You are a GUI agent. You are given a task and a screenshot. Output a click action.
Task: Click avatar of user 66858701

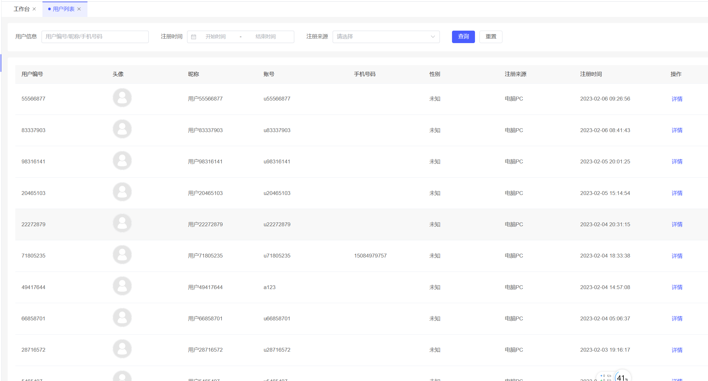point(122,317)
